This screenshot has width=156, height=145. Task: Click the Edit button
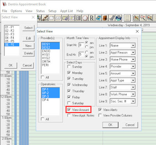pos(28,38)
